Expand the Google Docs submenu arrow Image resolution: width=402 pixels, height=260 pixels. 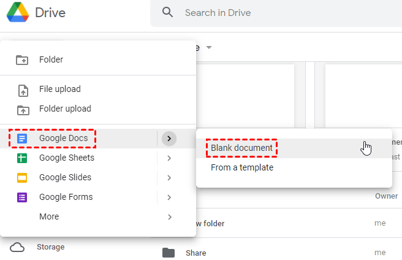pyautogui.click(x=169, y=139)
